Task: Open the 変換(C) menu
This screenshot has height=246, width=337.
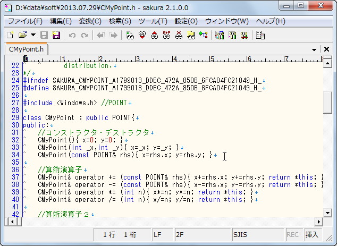Action: pyautogui.click(x=90, y=21)
